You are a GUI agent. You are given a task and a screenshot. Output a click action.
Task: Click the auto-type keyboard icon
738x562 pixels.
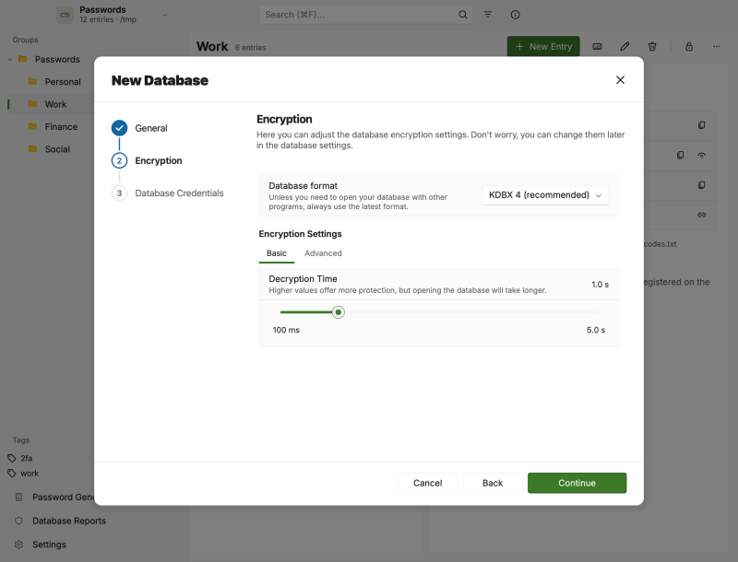(597, 46)
